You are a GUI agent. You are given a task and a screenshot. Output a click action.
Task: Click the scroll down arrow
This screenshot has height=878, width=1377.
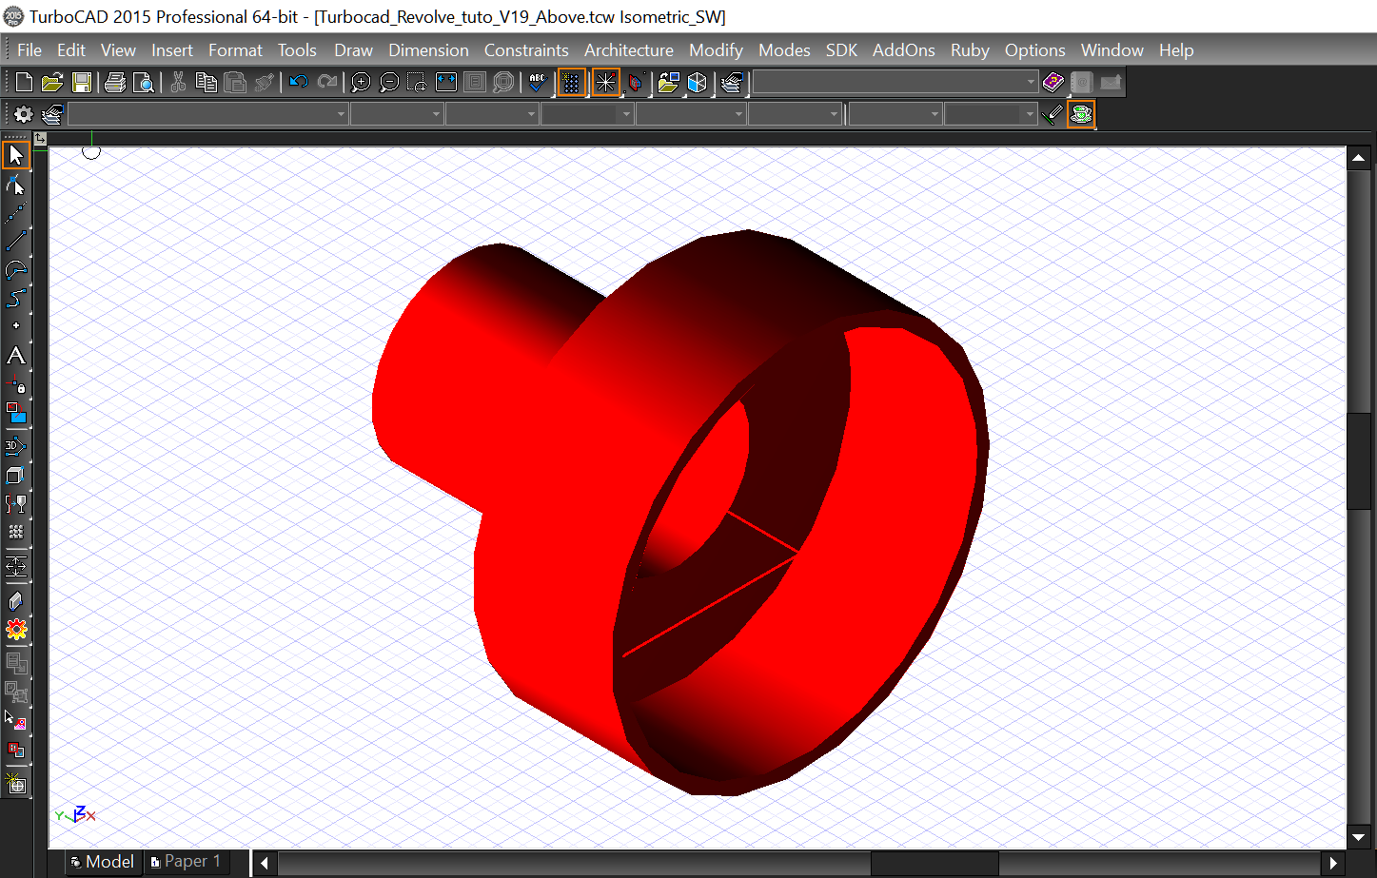click(x=1359, y=838)
